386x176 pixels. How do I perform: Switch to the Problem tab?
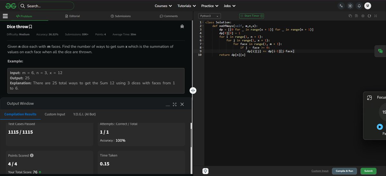24,16
